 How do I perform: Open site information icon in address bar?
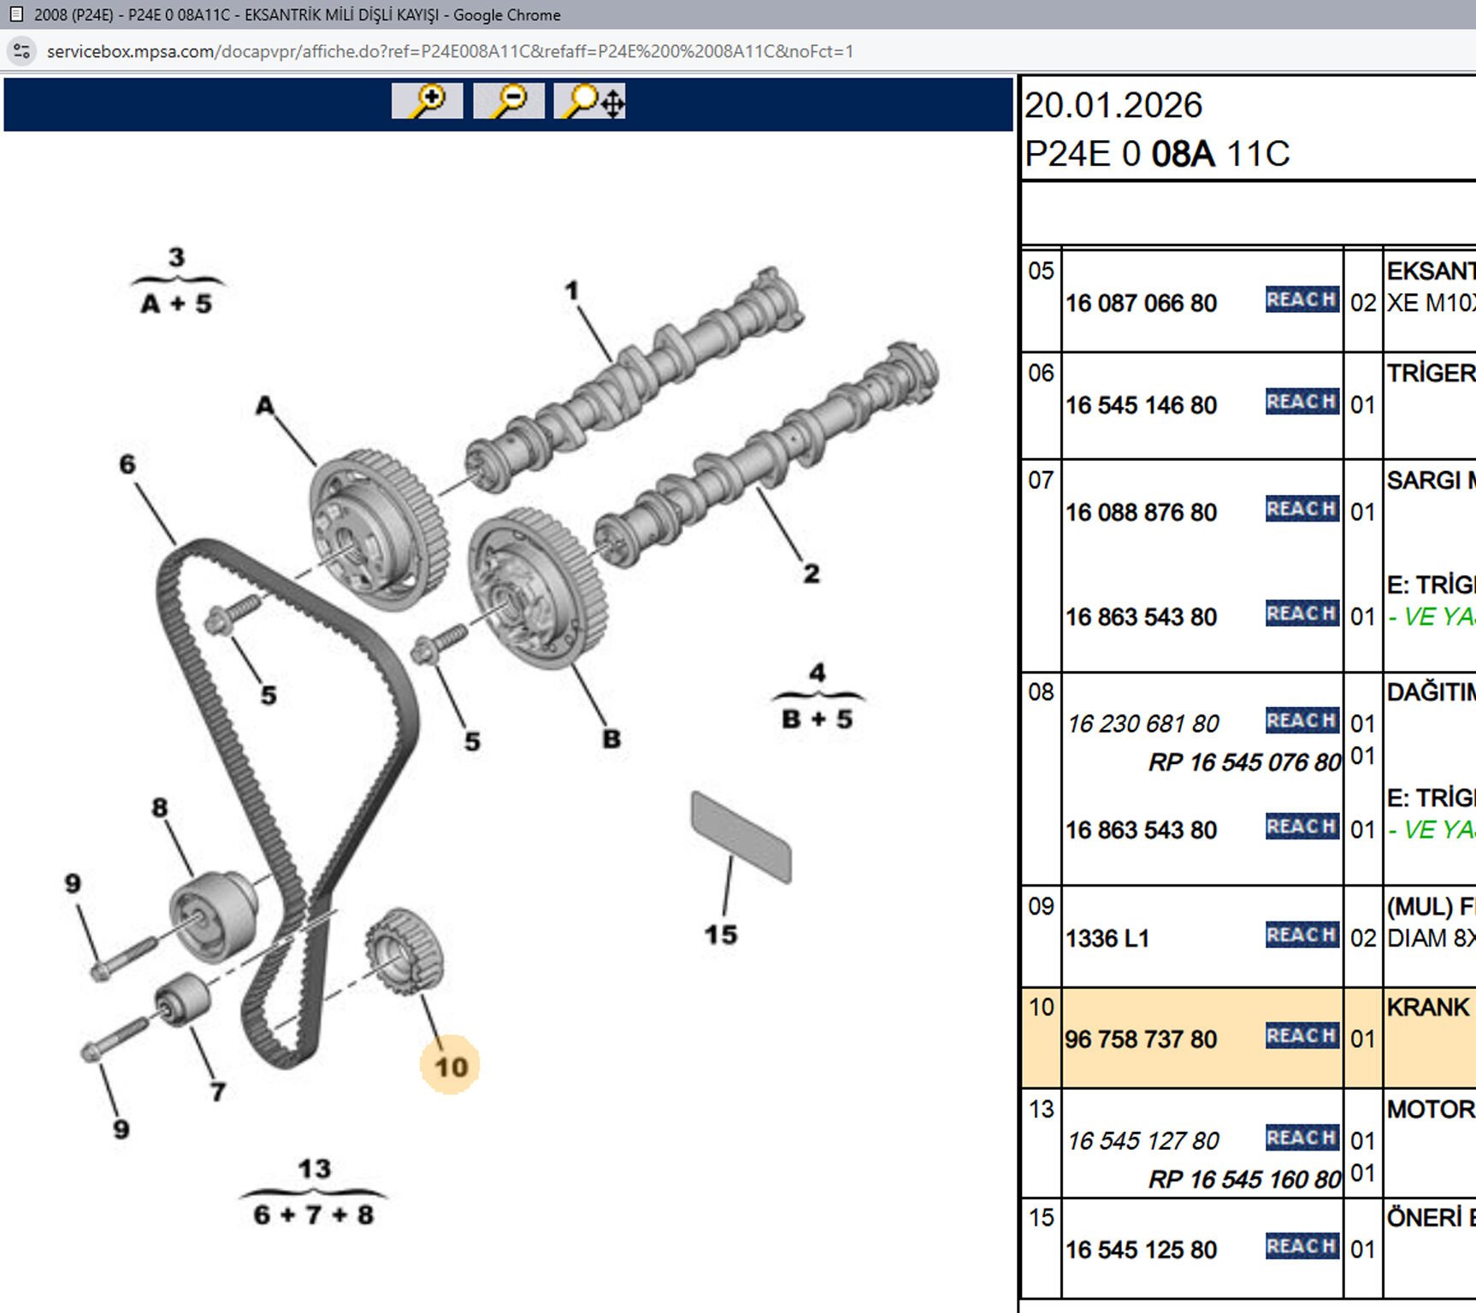tap(22, 51)
